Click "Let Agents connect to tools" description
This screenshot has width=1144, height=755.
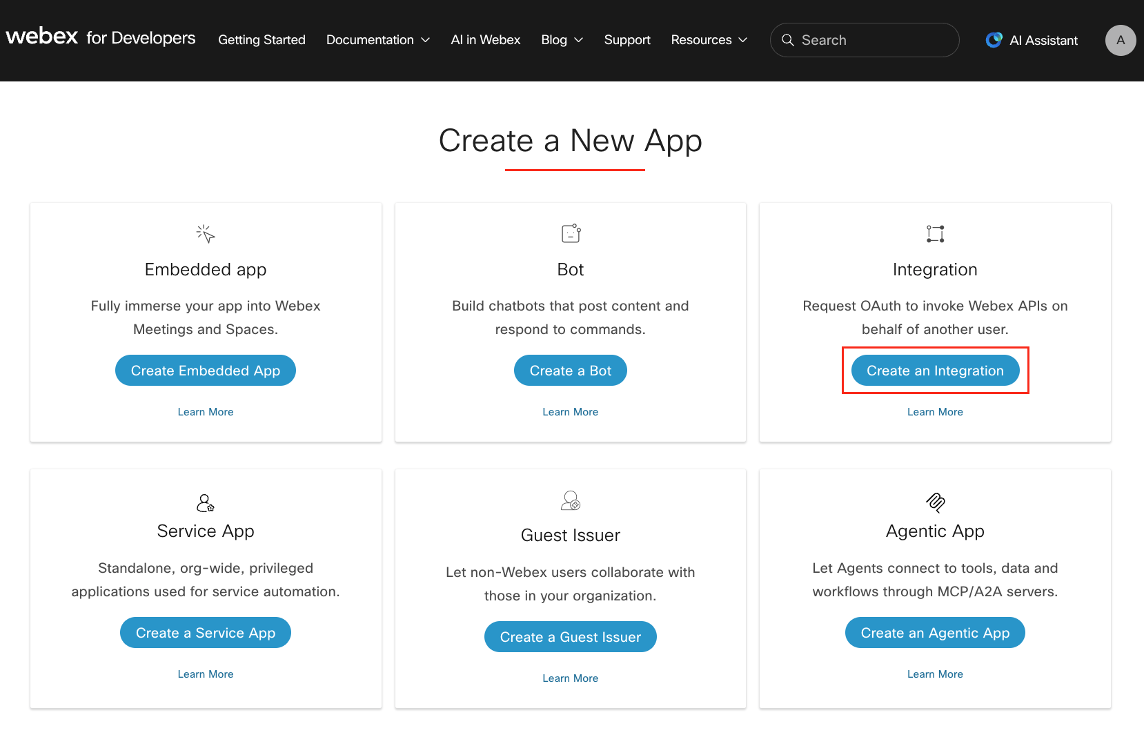pyautogui.click(x=935, y=580)
